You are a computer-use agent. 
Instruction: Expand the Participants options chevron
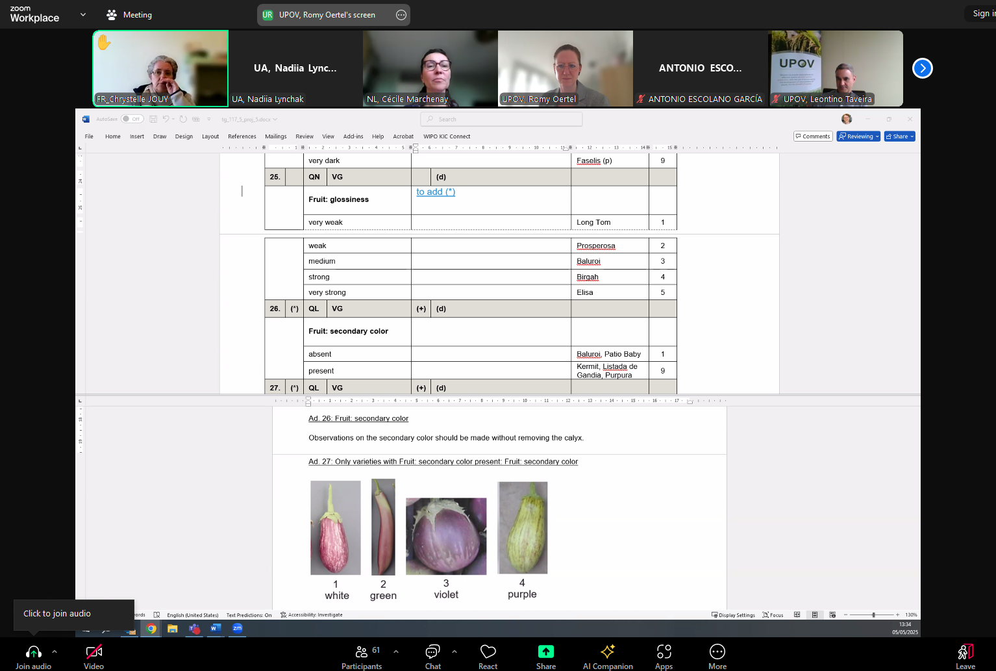click(x=396, y=651)
